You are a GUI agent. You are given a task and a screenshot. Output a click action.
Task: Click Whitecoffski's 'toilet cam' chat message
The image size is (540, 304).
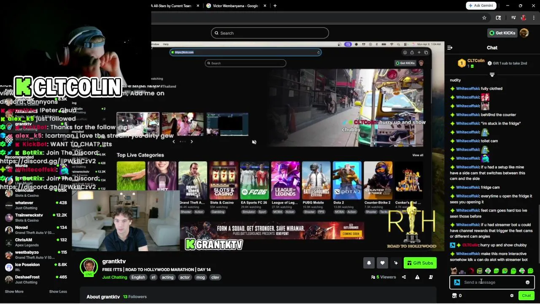(x=474, y=141)
